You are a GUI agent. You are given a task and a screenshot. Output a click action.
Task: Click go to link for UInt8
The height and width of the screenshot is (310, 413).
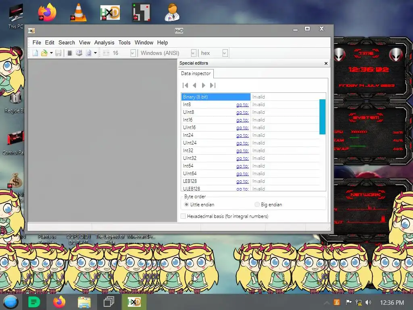pyautogui.click(x=242, y=112)
